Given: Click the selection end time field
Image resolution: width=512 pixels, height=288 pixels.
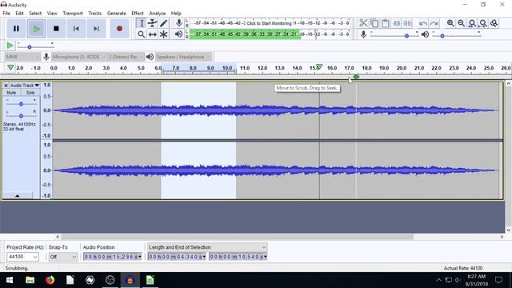Looking at the screenshot, I should coord(238,257).
